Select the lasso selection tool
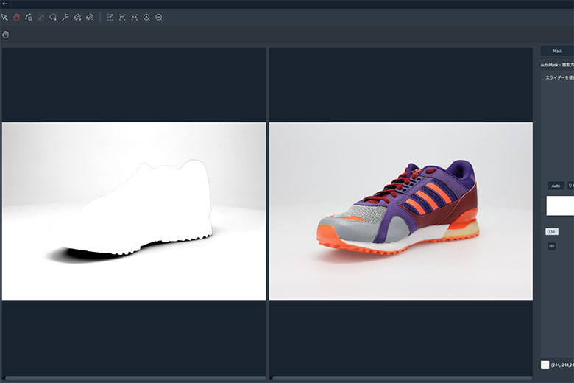This screenshot has height=383, width=574. point(53,17)
